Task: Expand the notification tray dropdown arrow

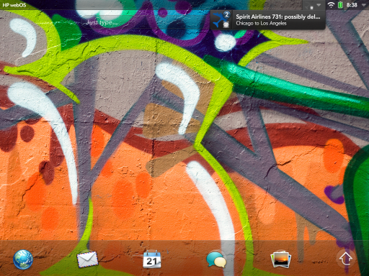Action: click(x=319, y=5)
